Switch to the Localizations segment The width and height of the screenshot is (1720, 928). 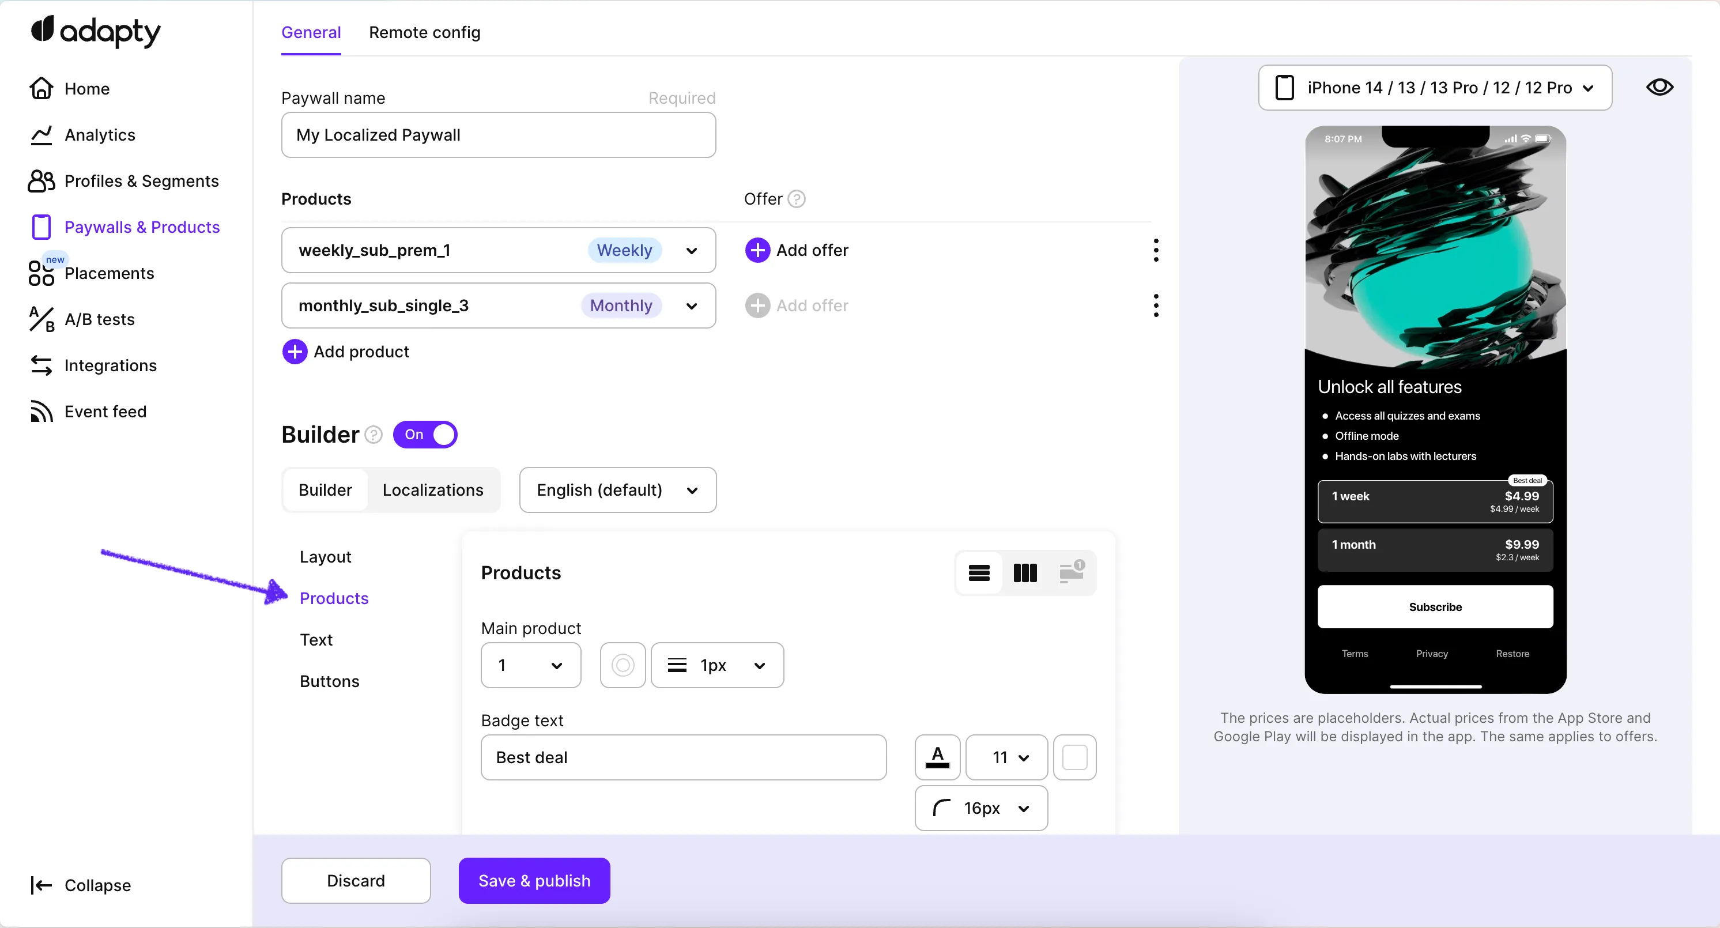433,490
